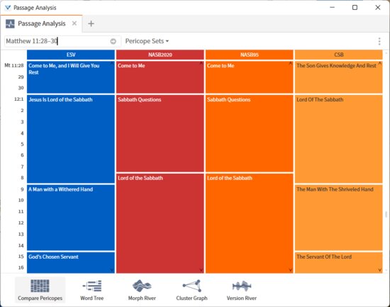Select the Passage Analysis tab
The image size is (390, 307).
click(x=41, y=23)
